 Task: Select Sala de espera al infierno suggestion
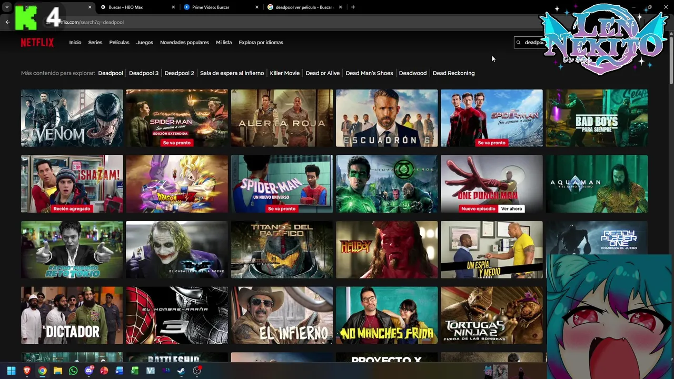pyautogui.click(x=232, y=73)
